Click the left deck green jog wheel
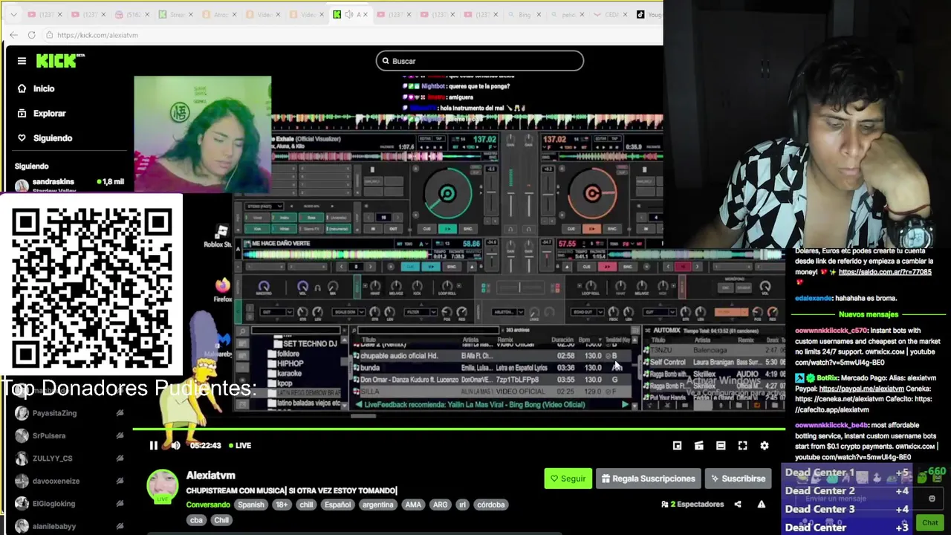 (447, 194)
